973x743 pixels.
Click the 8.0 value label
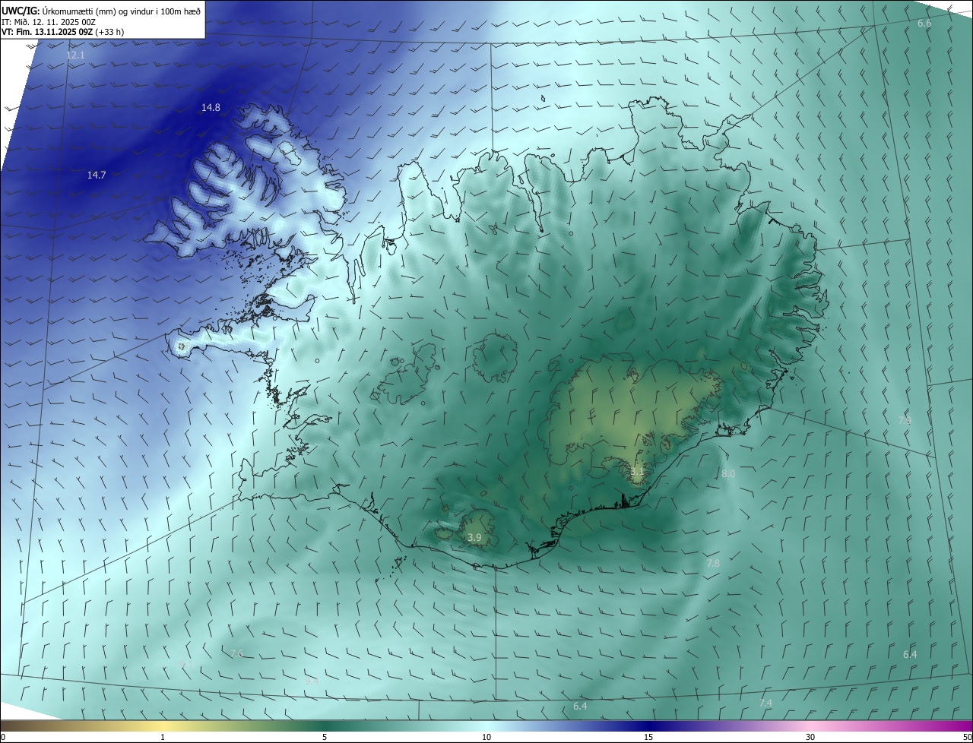tap(728, 473)
